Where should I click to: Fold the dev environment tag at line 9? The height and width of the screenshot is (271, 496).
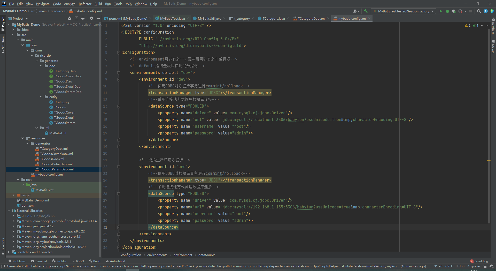[119, 79]
